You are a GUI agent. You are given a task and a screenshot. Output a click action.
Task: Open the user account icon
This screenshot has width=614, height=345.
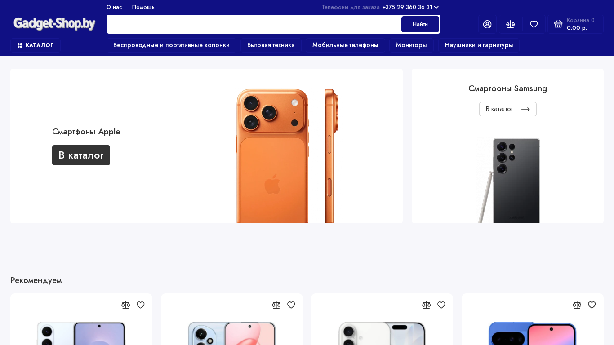[x=487, y=24]
